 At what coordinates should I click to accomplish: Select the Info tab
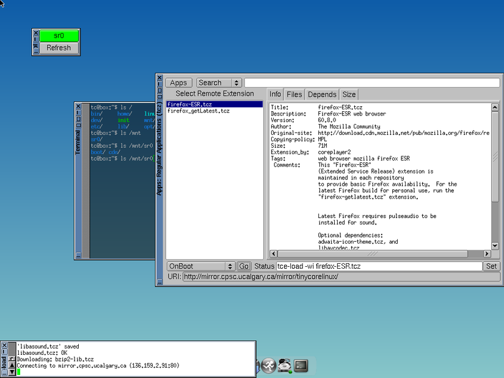tap(275, 94)
